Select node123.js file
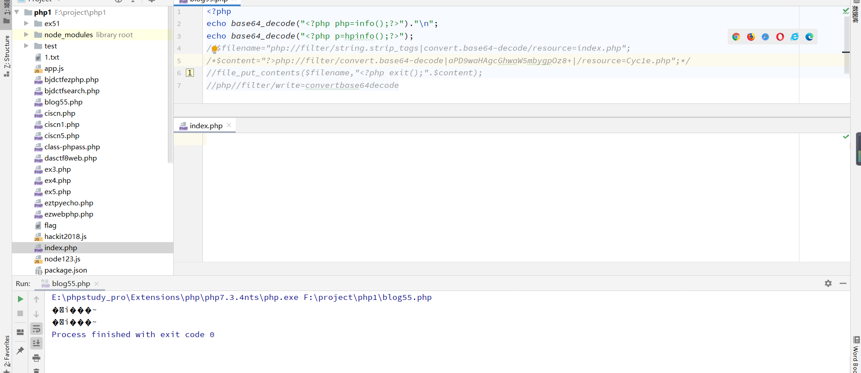This screenshot has height=373, width=861. point(62,259)
